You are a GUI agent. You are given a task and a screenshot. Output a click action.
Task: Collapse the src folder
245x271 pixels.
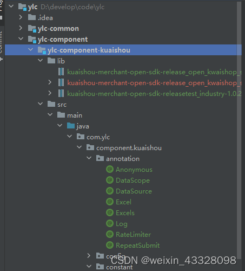click(41, 104)
